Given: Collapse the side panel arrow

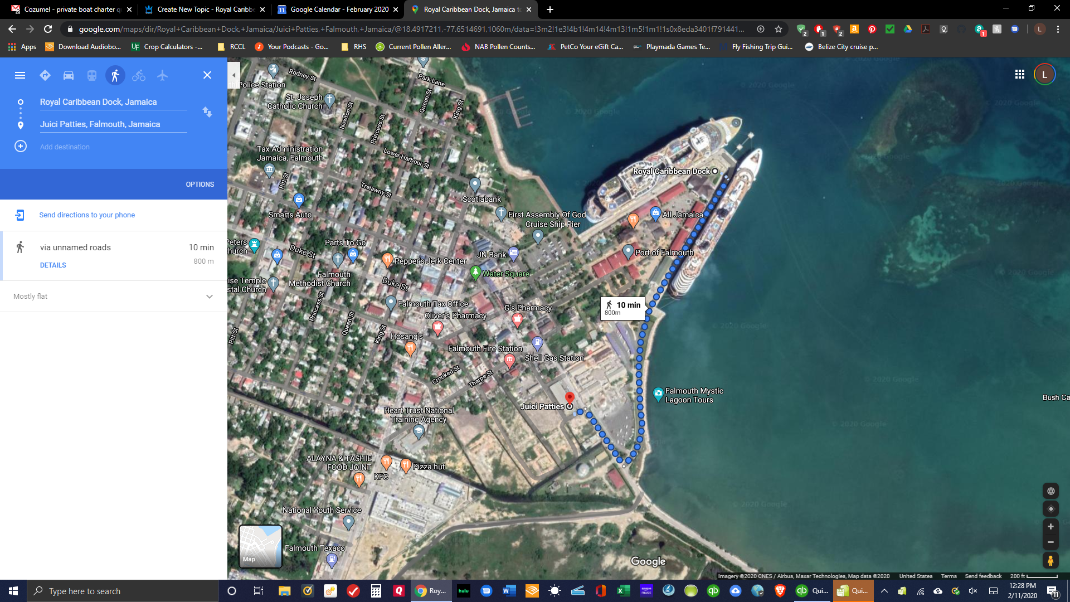Looking at the screenshot, I should [234, 75].
